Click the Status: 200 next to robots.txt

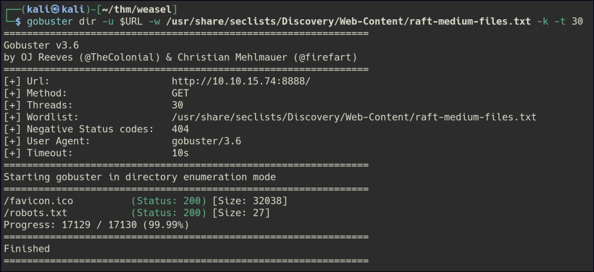[169, 213]
